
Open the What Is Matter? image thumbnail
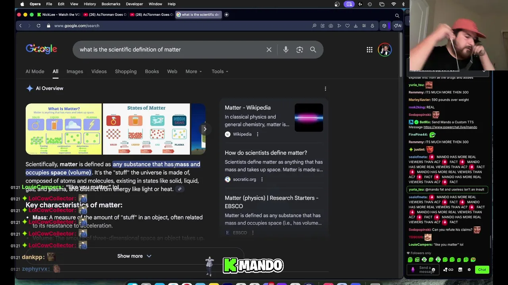click(x=63, y=129)
